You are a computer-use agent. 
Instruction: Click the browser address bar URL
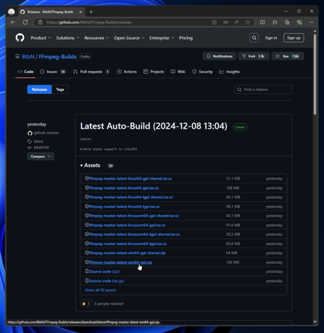click(89, 22)
